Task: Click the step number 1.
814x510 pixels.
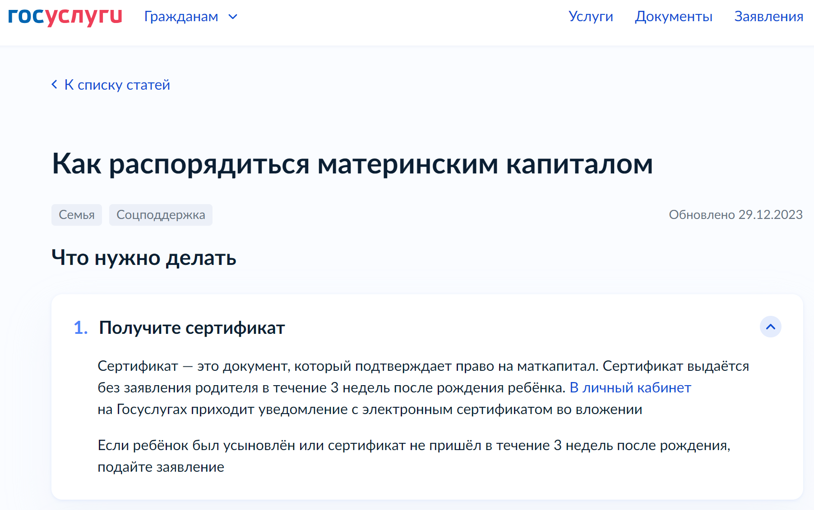Action: point(80,328)
